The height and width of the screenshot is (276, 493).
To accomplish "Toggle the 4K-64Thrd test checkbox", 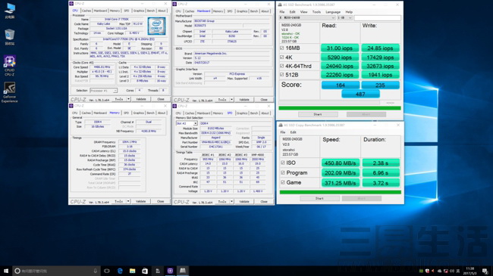I will coord(281,66).
